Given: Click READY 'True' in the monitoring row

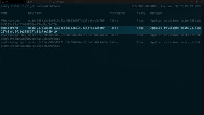Looking at the screenshot, I should click(140, 28).
